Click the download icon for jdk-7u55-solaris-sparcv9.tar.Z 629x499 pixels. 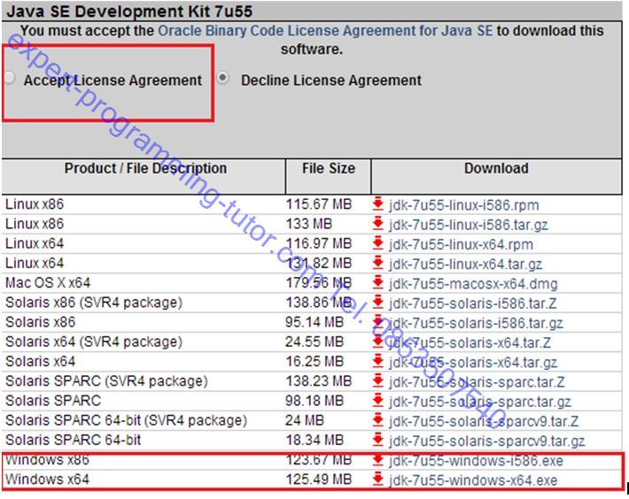click(x=378, y=419)
